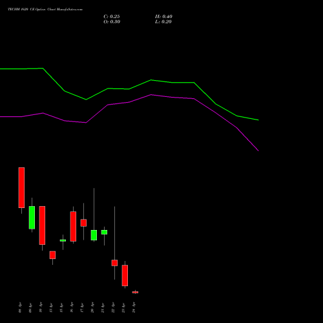Select the tiny red candle for 24 Apr
The image size is (323, 323).
click(135, 292)
